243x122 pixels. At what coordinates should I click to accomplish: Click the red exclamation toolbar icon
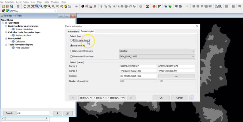[154, 6]
